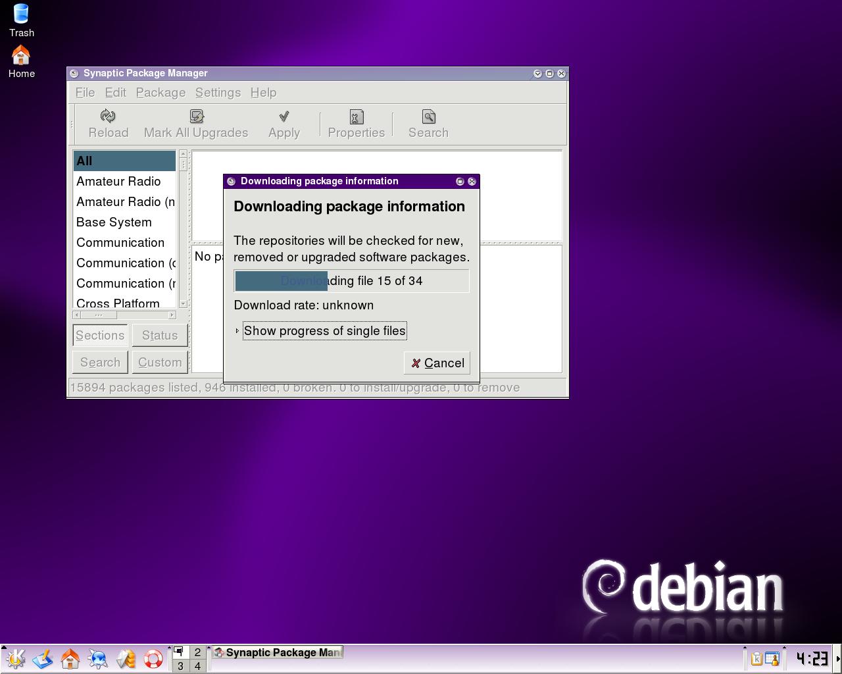The width and height of the screenshot is (842, 674).
Task: Click the panel clock showing 4:23
Action: [811, 658]
